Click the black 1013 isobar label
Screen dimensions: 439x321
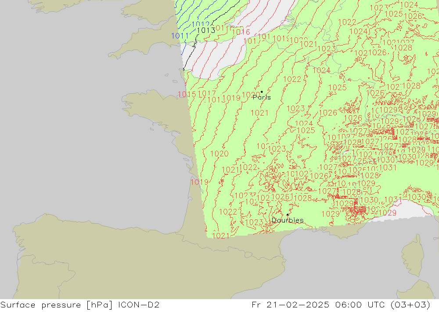click(x=206, y=30)
